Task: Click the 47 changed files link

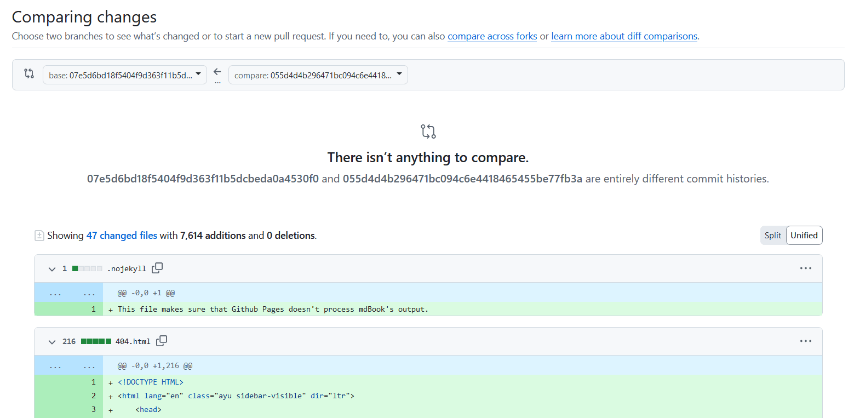Action: 122,236
